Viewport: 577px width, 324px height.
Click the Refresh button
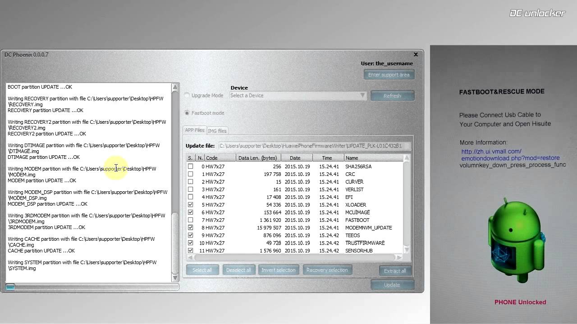tap(392, 96)
